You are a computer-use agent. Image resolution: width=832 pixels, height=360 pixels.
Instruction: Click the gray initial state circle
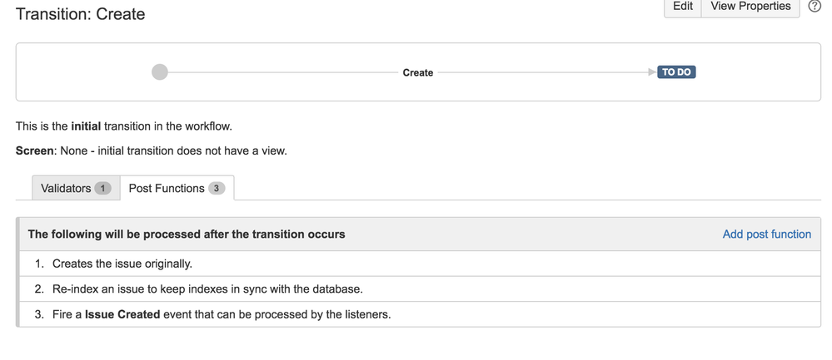(x=160, y=72)
